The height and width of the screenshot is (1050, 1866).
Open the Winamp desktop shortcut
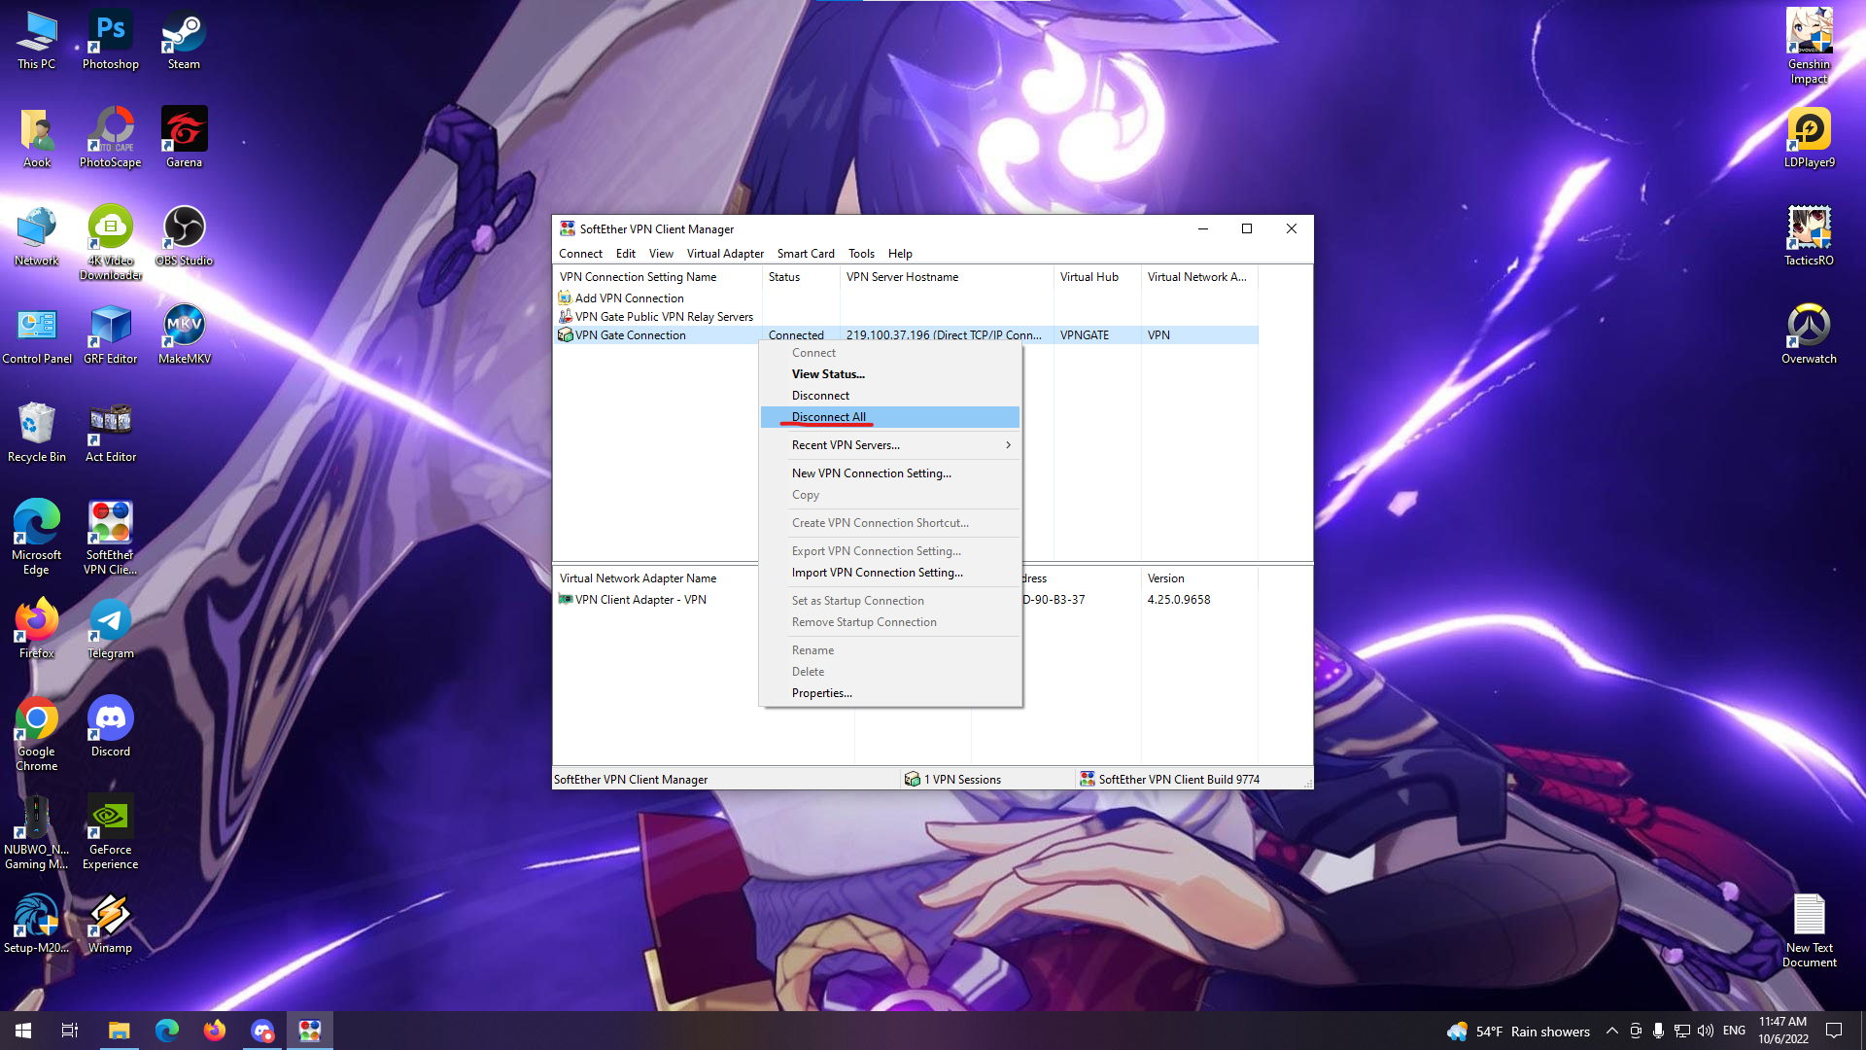[x=110, y=924]
